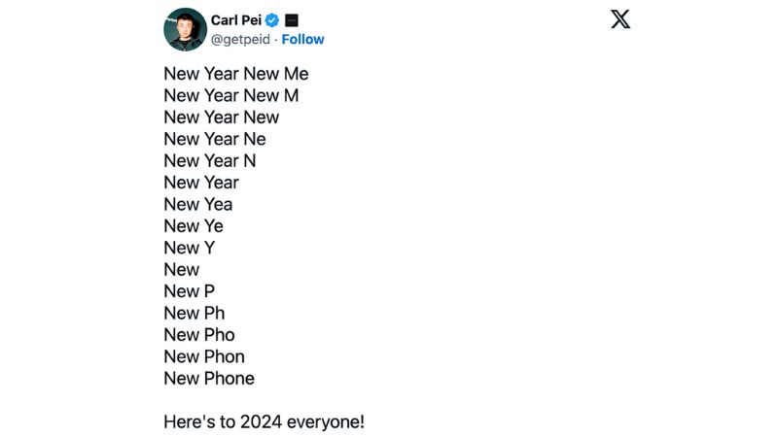Open the Carl Pei display name link
The height and width of the screenshot is (437, 778).
point(236,20)
